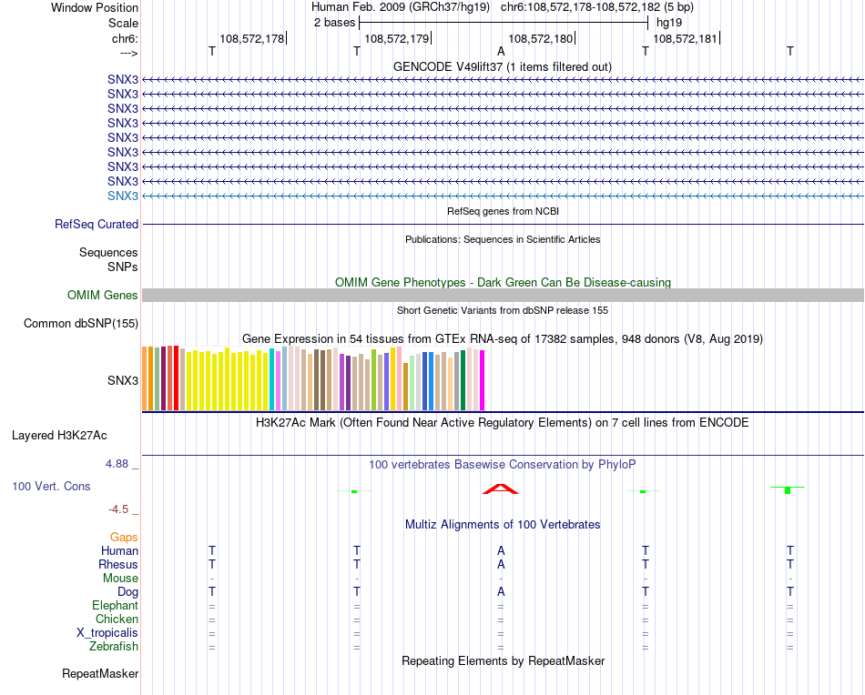Click the OMIM Genes label
The height and width of the screenshot is (695, 865).
102,295
